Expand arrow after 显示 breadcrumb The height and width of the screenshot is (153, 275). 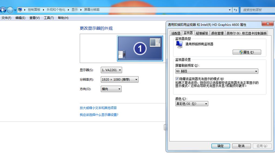coord(81,10)
